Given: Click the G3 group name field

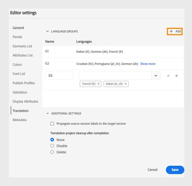Looking at the screenshot, I should [x=59, y=76].
